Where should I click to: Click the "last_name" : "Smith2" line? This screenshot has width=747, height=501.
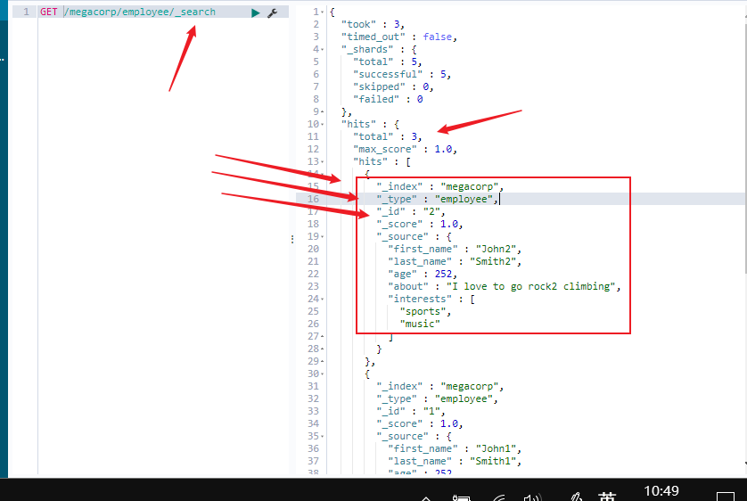coord(455,261)
